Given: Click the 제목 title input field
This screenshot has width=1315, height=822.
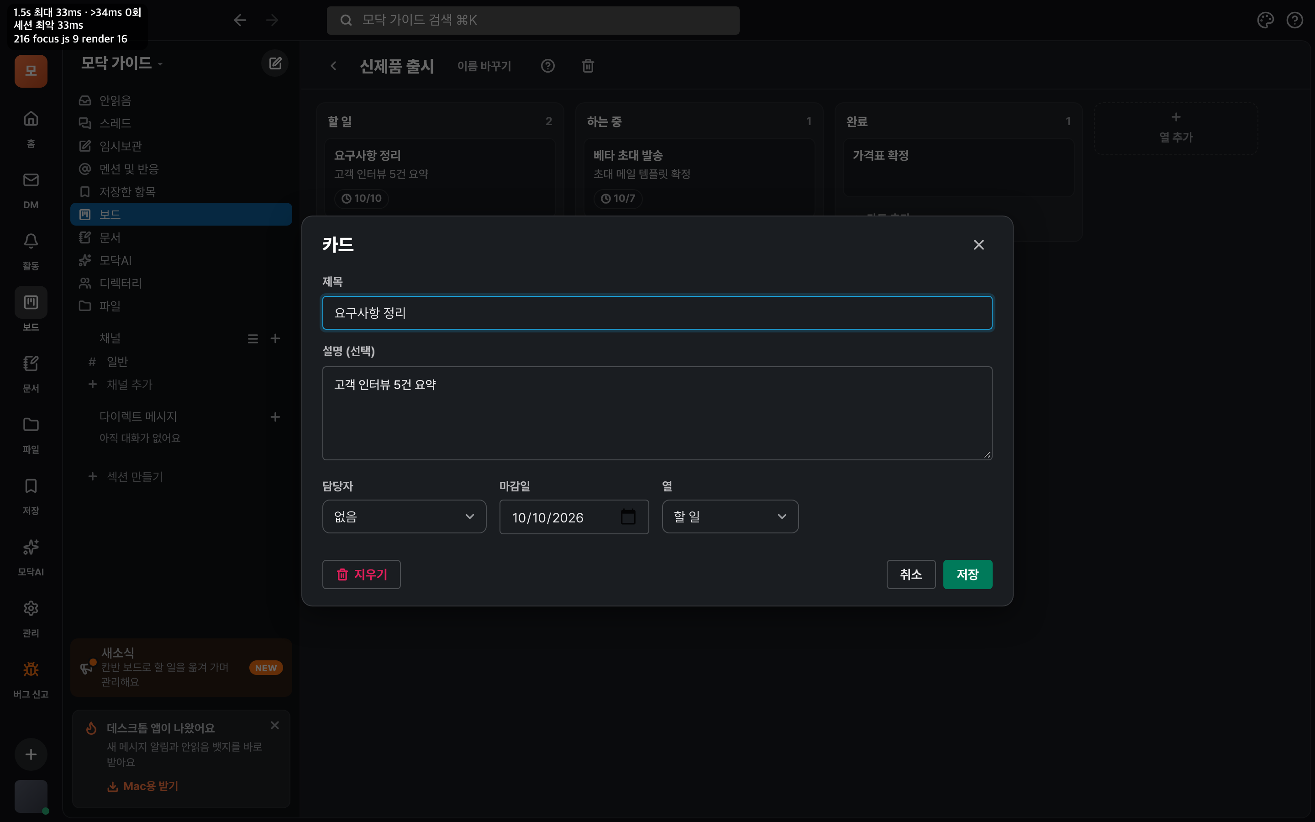Looking at the screenshot, I should (x=657, y=313).
